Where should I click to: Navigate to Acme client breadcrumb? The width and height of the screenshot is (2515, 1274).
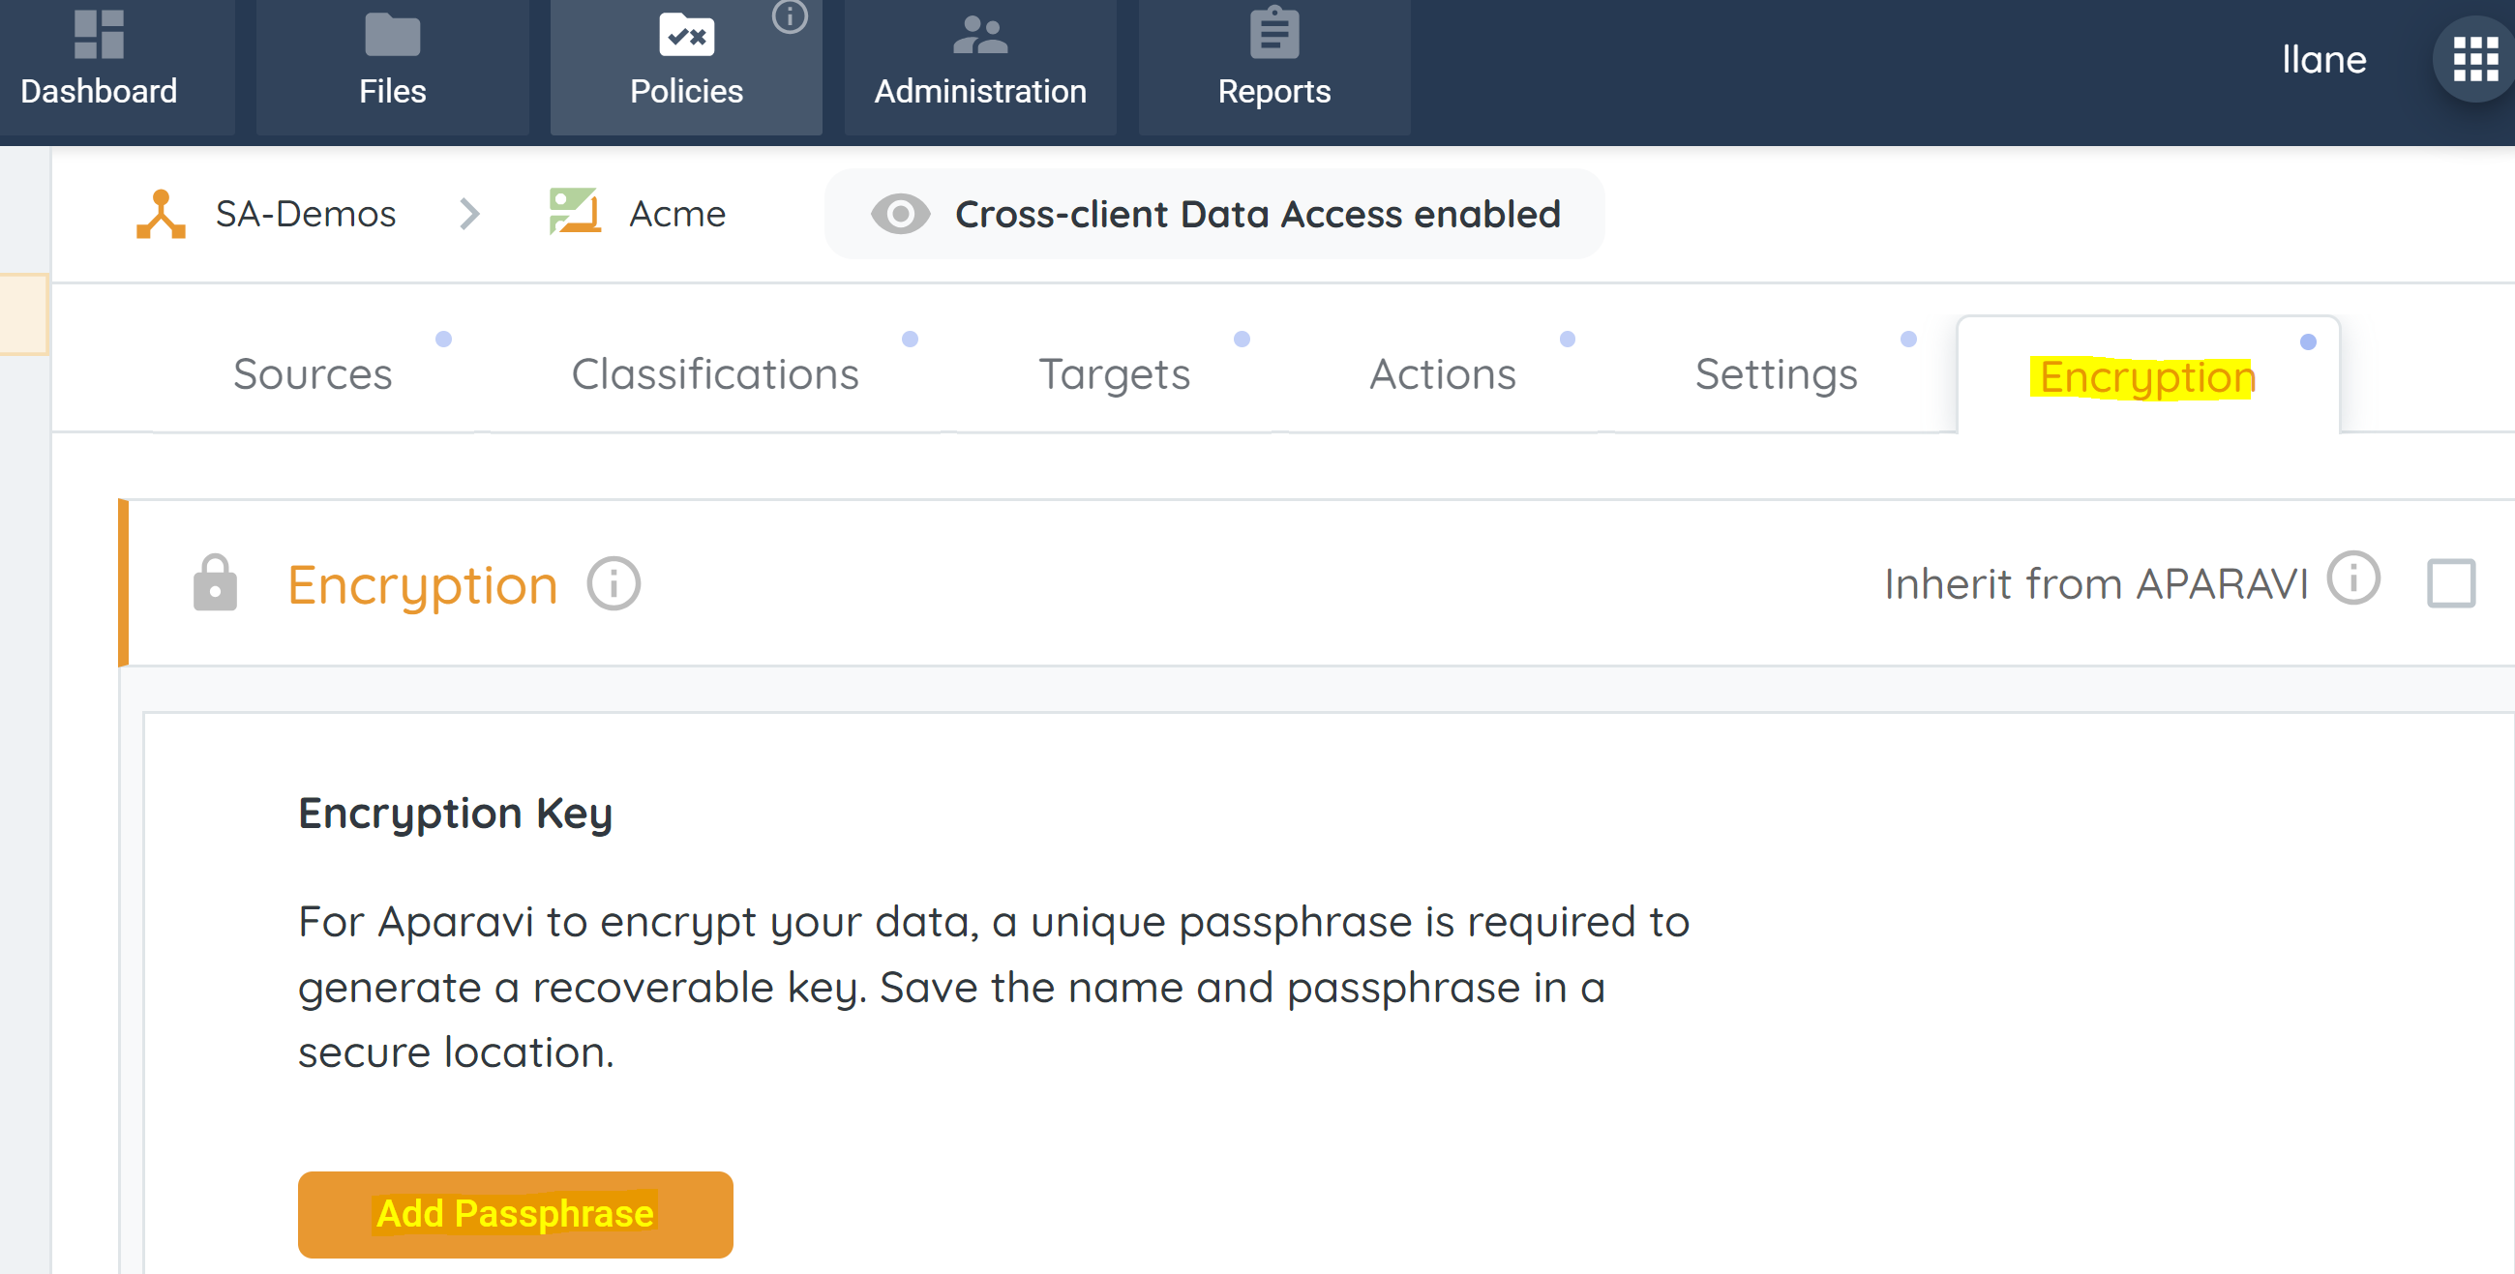pyautogui.click(x=675, y=214)
